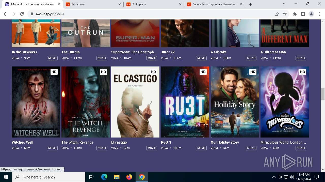Image resolution: width=325 pixels, height=182 pixels.
Task: Open the notification center icon
Action: point(317,177)
